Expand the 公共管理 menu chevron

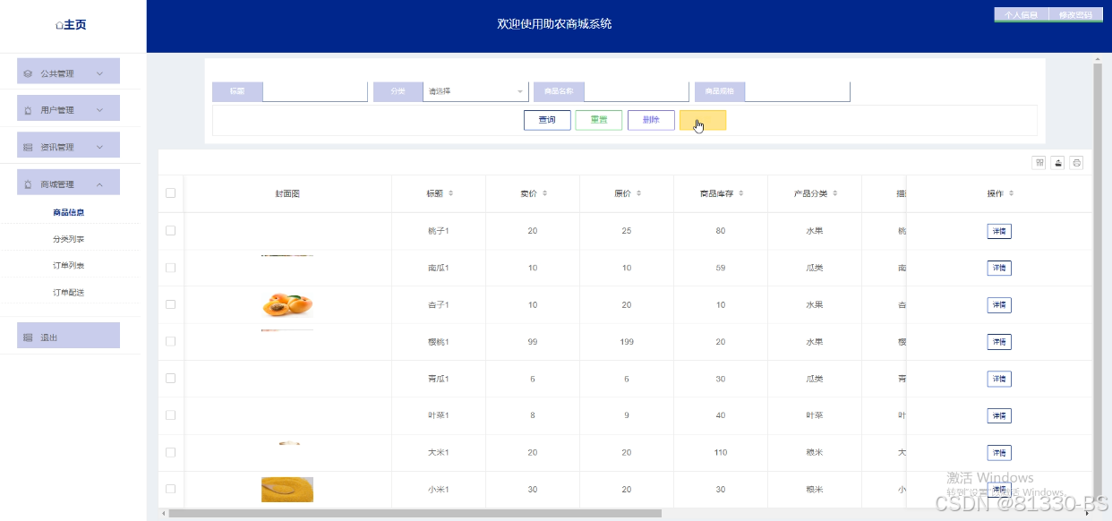99,73
